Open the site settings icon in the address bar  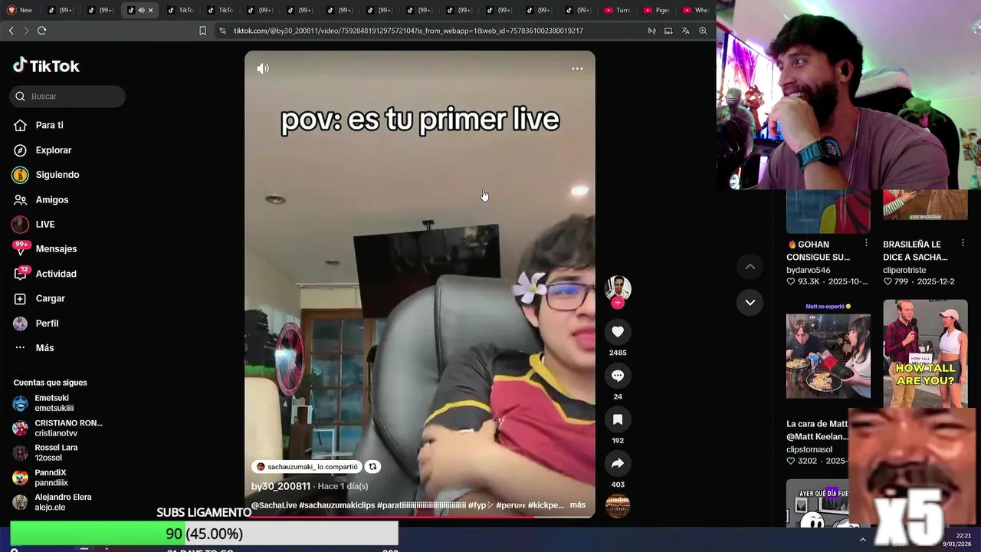click(222, 31)
